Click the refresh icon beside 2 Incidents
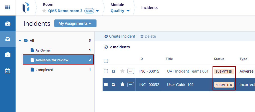Image resolution: width=255 pixels, height=112 pixels. (x=106, y=47)
